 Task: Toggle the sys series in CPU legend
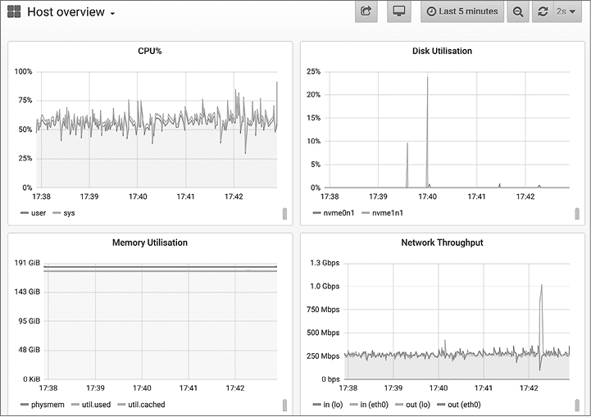[69, 213]
